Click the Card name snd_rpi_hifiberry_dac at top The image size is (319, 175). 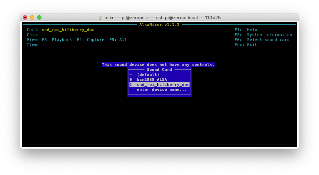pyautogui.click(x=68, y=30)
